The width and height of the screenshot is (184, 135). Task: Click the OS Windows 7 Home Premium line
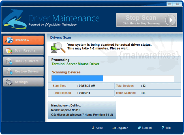tap(82, 115)
